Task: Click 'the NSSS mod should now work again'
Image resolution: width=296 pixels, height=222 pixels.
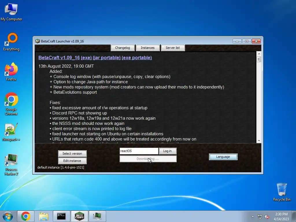Action: click(x=87, y=123)
